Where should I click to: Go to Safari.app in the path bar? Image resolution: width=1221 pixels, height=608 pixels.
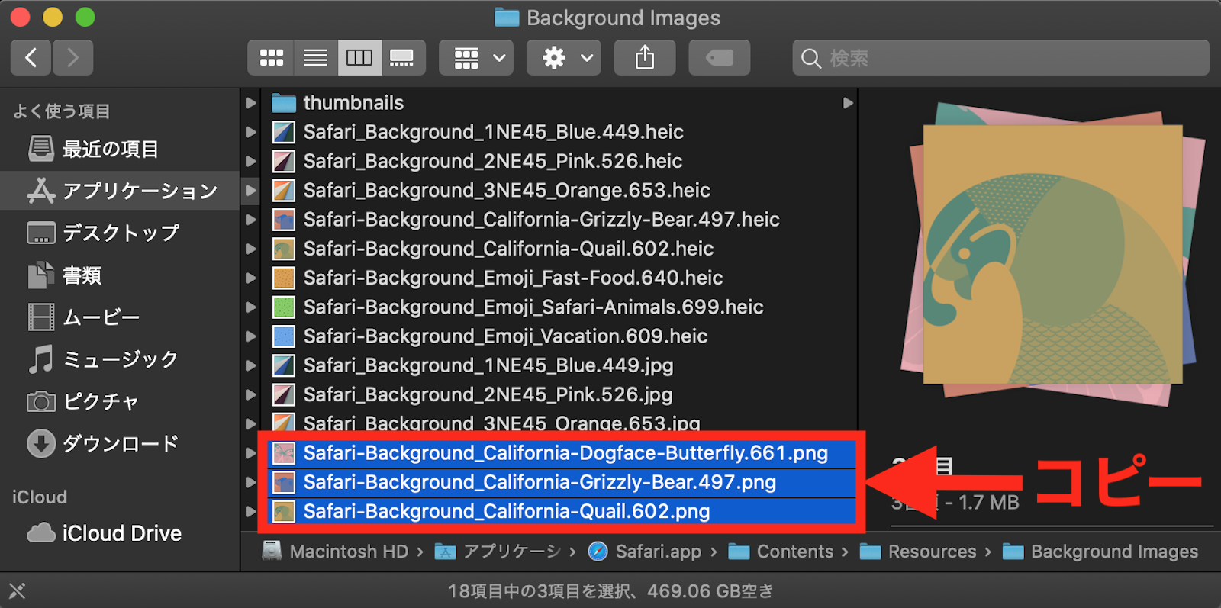pyautogui.click(x=645, y=552)
